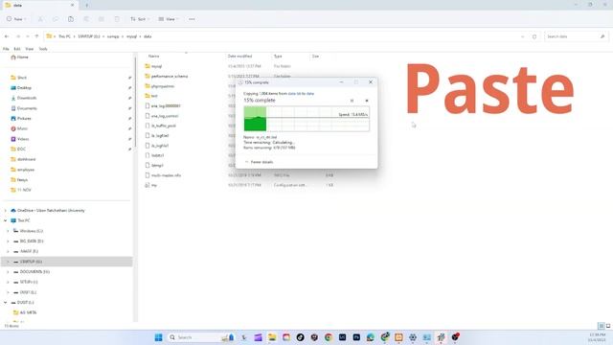Click the Cut toolbar icon
The image size is (613, 345).
40,19
